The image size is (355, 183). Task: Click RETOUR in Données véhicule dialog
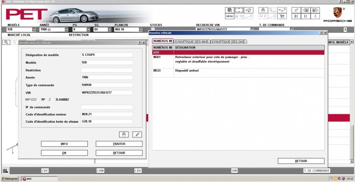(301, 161)
